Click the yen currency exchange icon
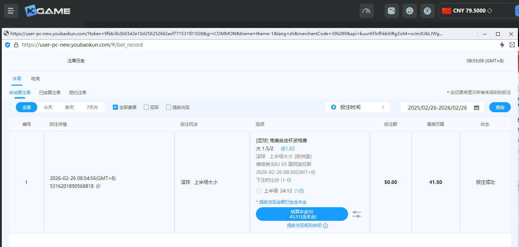This screenshot has width=519, height=247. click(427, 11)
